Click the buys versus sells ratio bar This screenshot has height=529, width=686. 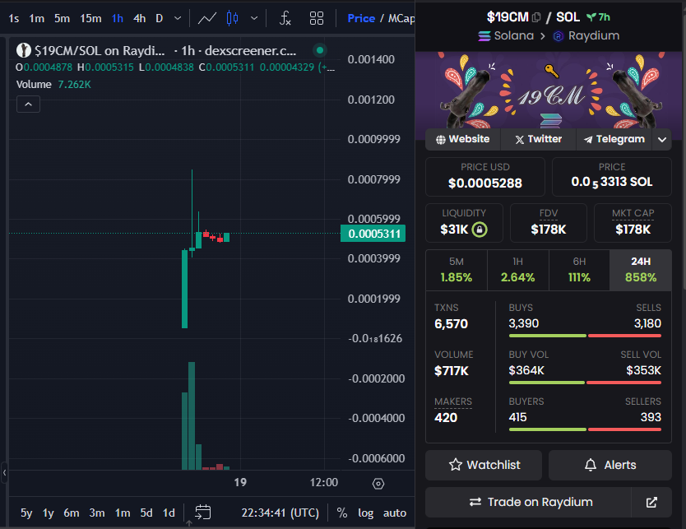(585, 336)
